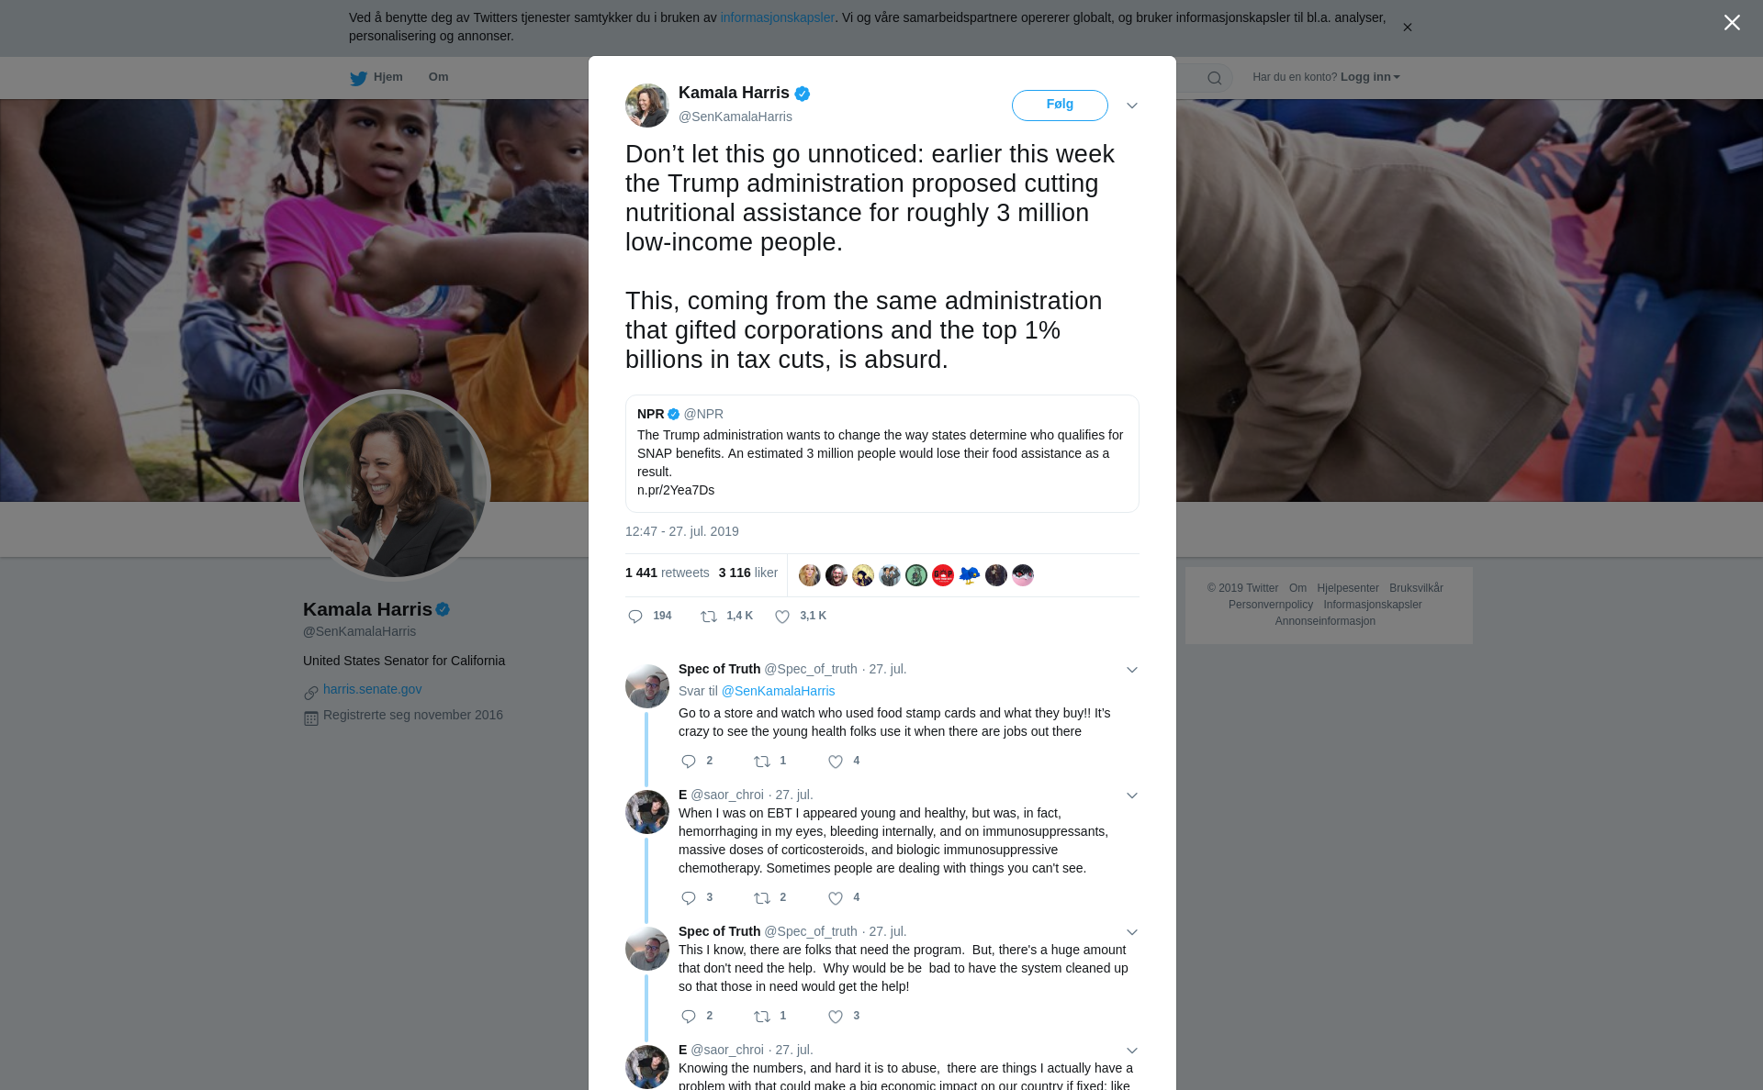The image size is (1763, 1090).
Task: View Kamala Harris's large profile picture
Action: click(x=395, y=485)
